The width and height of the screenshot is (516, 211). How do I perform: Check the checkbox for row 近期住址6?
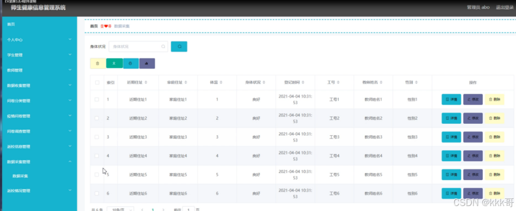coord(97,194)
